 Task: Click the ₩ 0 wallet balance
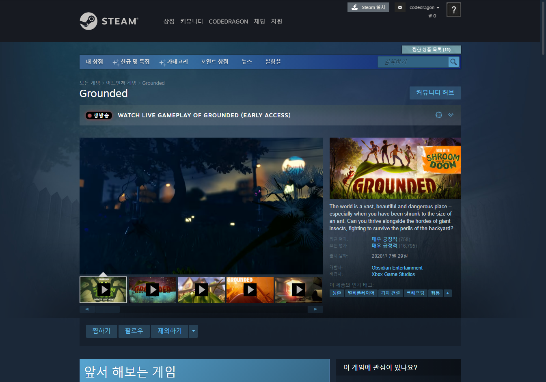(x=432, y=16)
